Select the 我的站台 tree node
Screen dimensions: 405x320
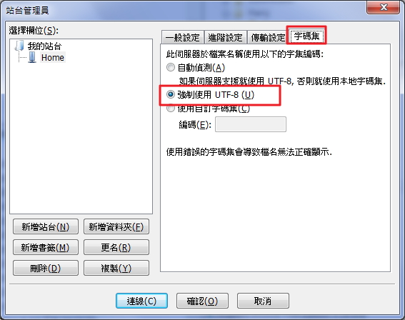tap(44, 46)
